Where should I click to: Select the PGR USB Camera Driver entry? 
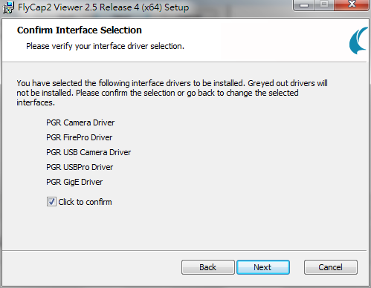click(x=88, y=152)
